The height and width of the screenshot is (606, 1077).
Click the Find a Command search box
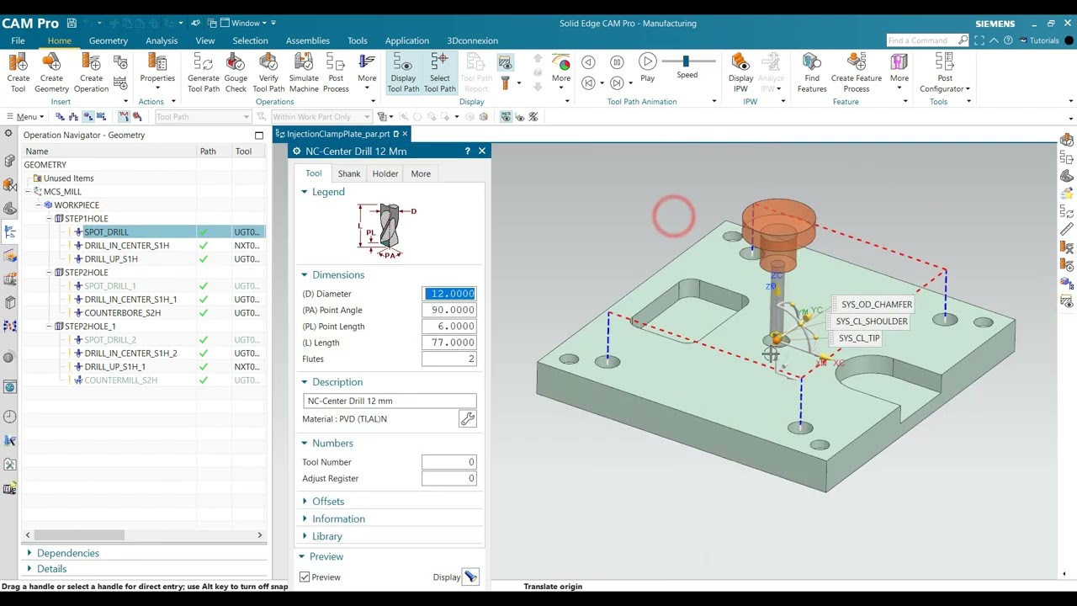point(928,40)
